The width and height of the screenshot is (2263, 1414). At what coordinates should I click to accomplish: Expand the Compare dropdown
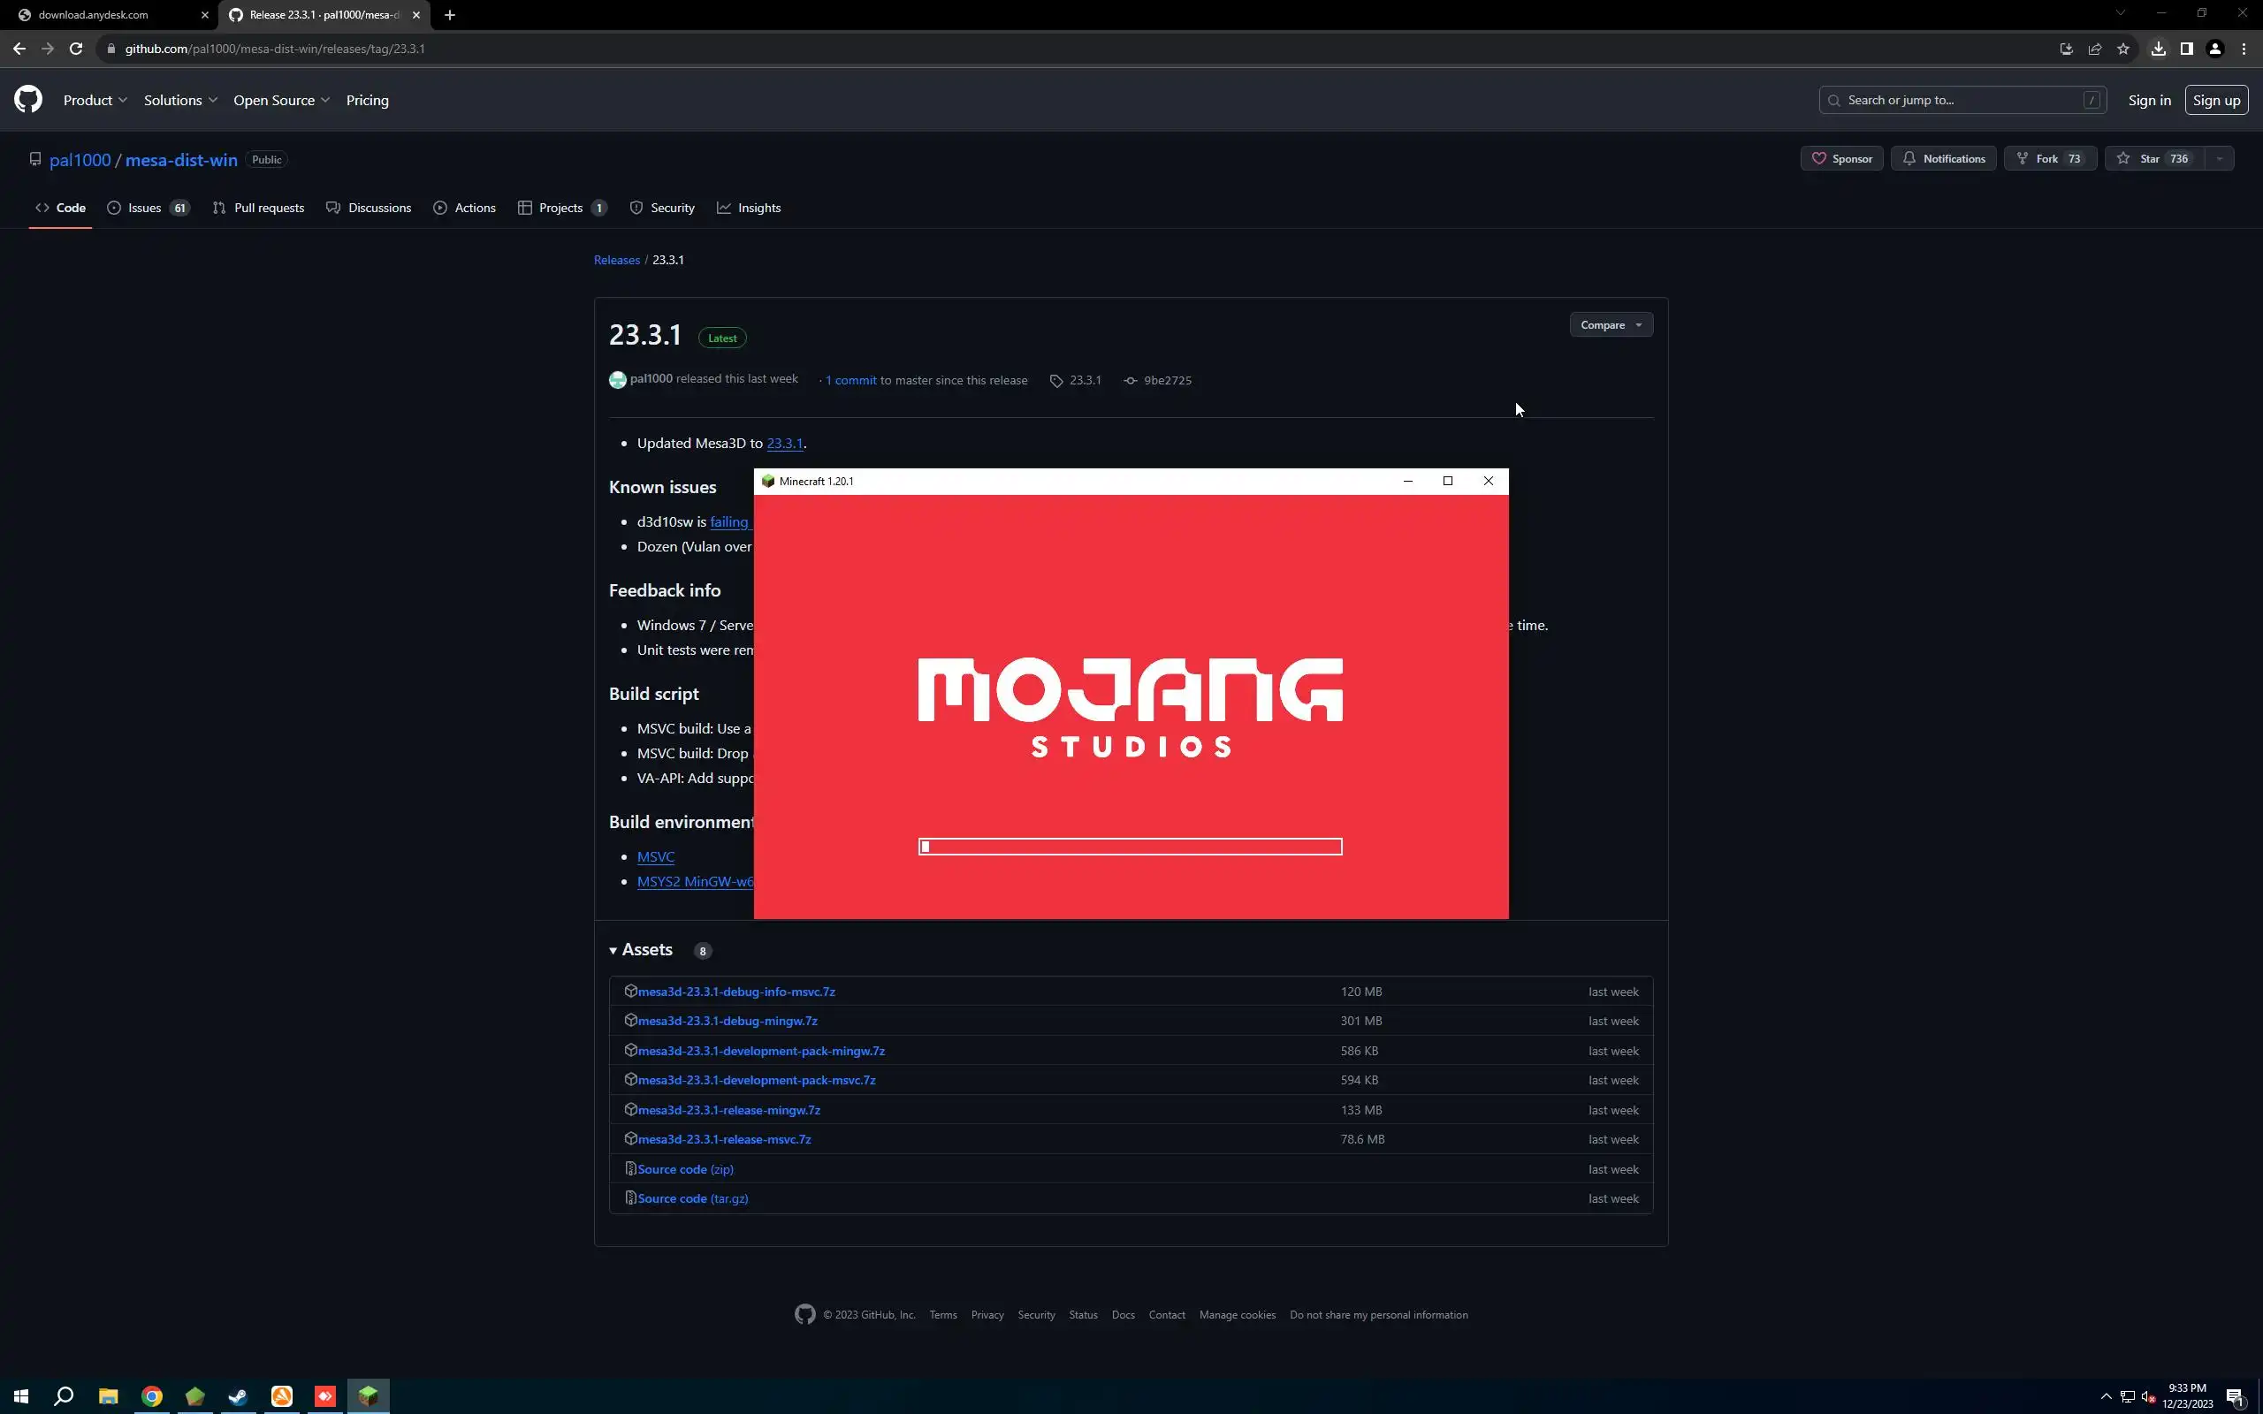point(1611,324)
